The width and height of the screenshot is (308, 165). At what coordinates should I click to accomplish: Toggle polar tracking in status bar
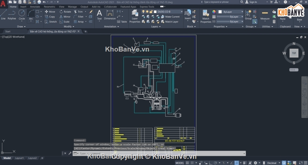point(216,163)
